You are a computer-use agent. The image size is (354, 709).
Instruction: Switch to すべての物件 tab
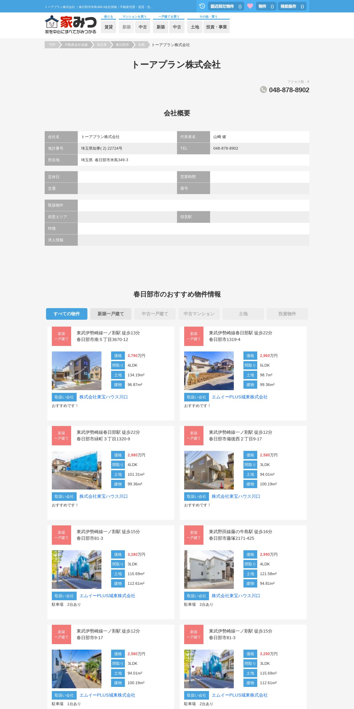(67, 314)
